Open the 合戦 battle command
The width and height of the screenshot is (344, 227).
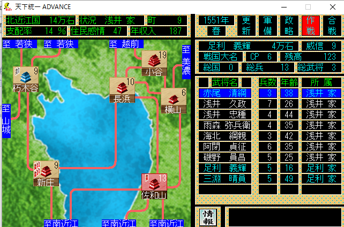pos(332,26)
